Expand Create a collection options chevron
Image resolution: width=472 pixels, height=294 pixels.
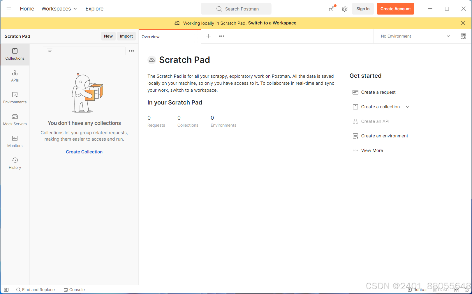click(408, 107)
